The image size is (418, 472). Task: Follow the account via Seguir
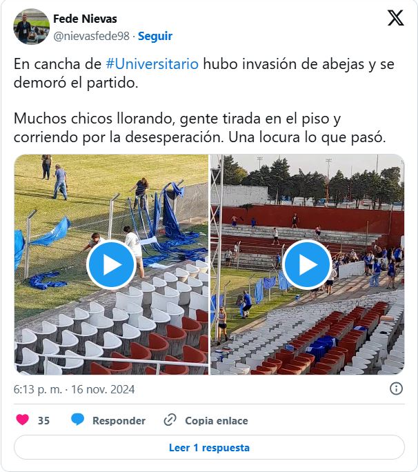(x=155, y=36)
